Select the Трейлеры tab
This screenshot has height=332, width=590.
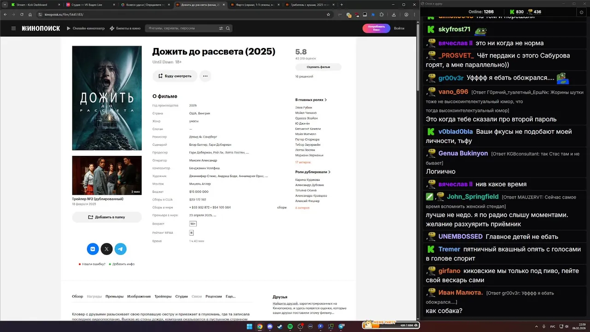click(163, 296)
